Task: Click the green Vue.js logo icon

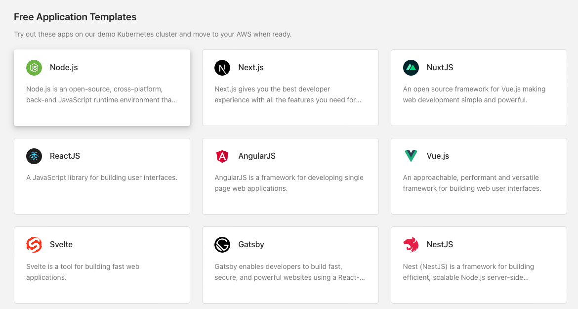Action: (x=411, y=156)
